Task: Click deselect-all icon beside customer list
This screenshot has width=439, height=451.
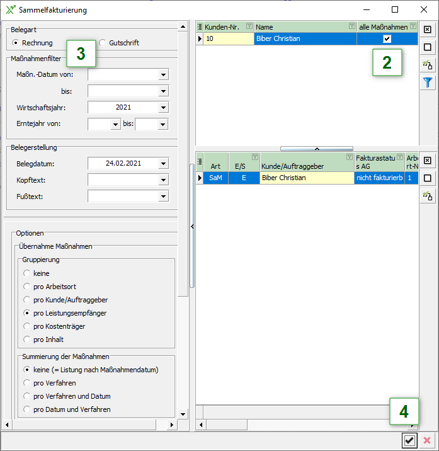Action: tap(428, 47)
